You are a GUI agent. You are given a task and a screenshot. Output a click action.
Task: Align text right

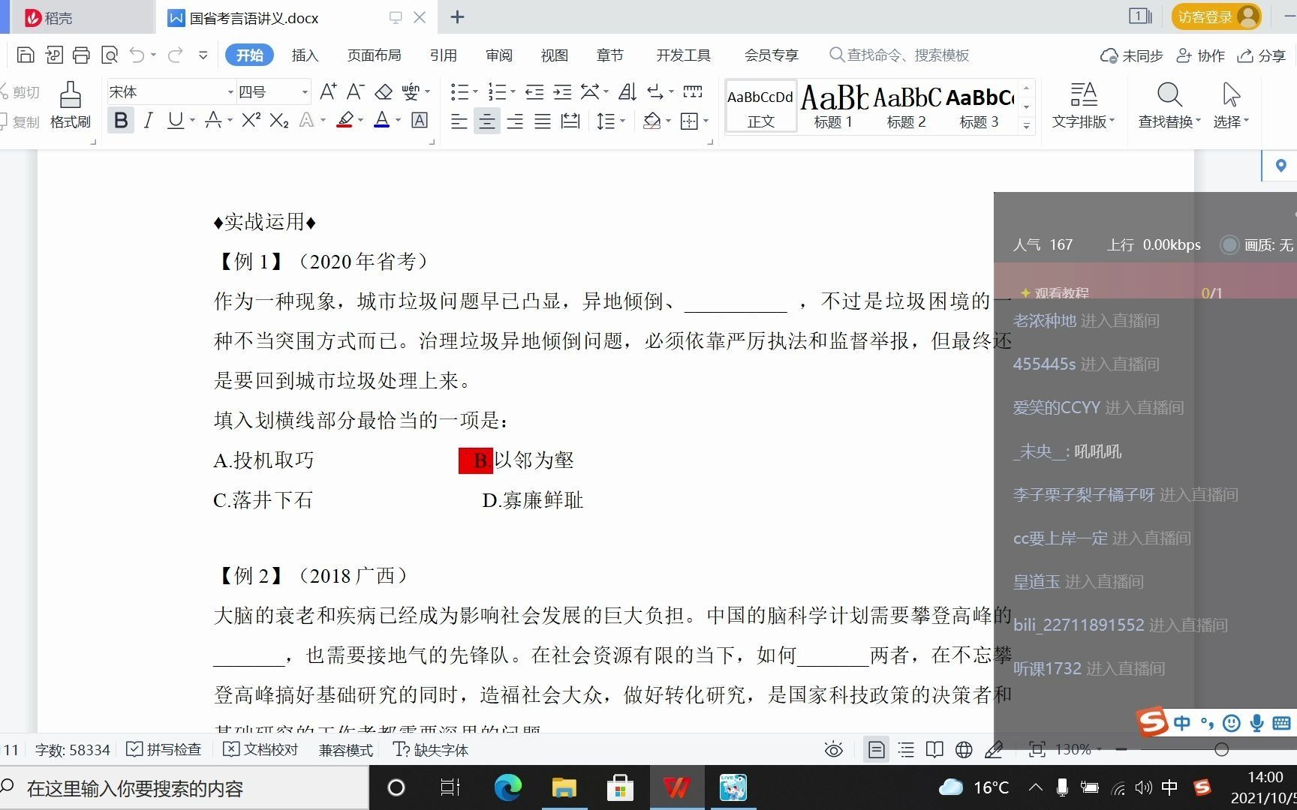(x=515, y=121)
